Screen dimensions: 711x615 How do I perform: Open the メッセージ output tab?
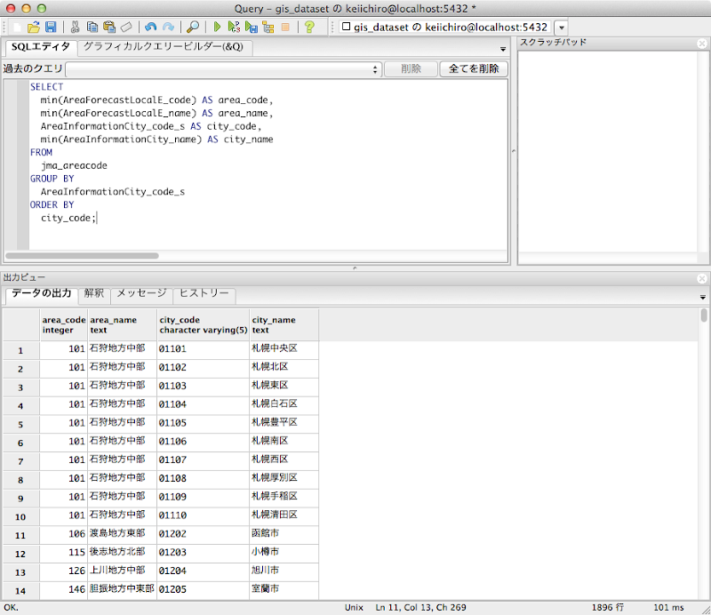(x=141, y=293)
